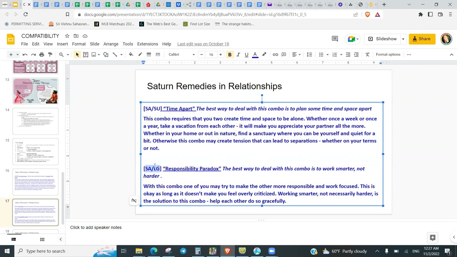Open Format options panel
457x257 pixels.
tap(388, 55)
